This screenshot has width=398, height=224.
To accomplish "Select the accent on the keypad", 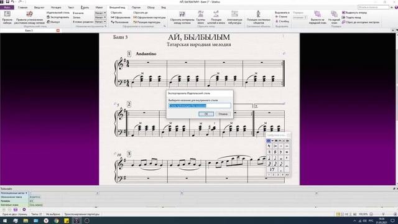I will pos(275,146).
